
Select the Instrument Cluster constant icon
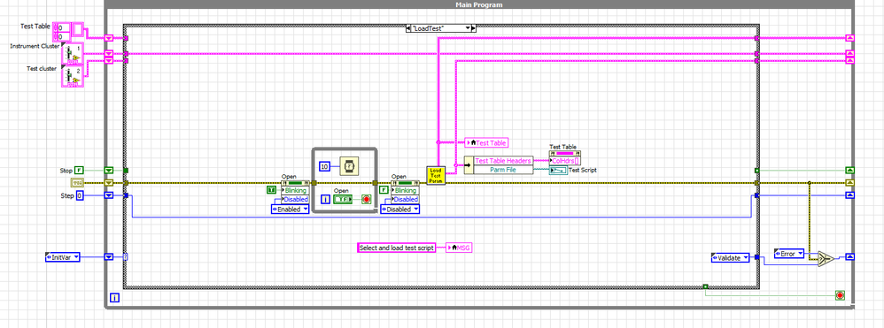coord(72,54)
